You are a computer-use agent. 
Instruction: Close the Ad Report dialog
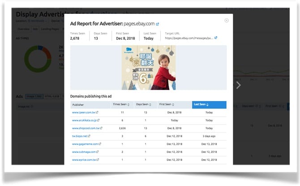[226, 21]
